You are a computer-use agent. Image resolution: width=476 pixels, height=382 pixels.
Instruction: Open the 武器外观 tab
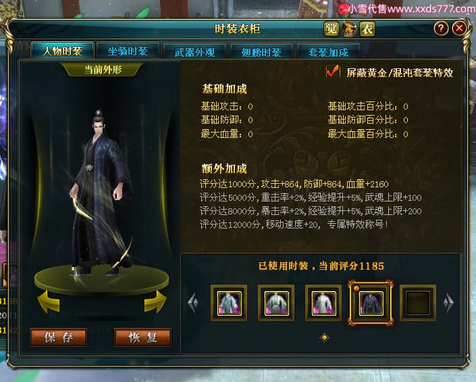coord(194,52)
